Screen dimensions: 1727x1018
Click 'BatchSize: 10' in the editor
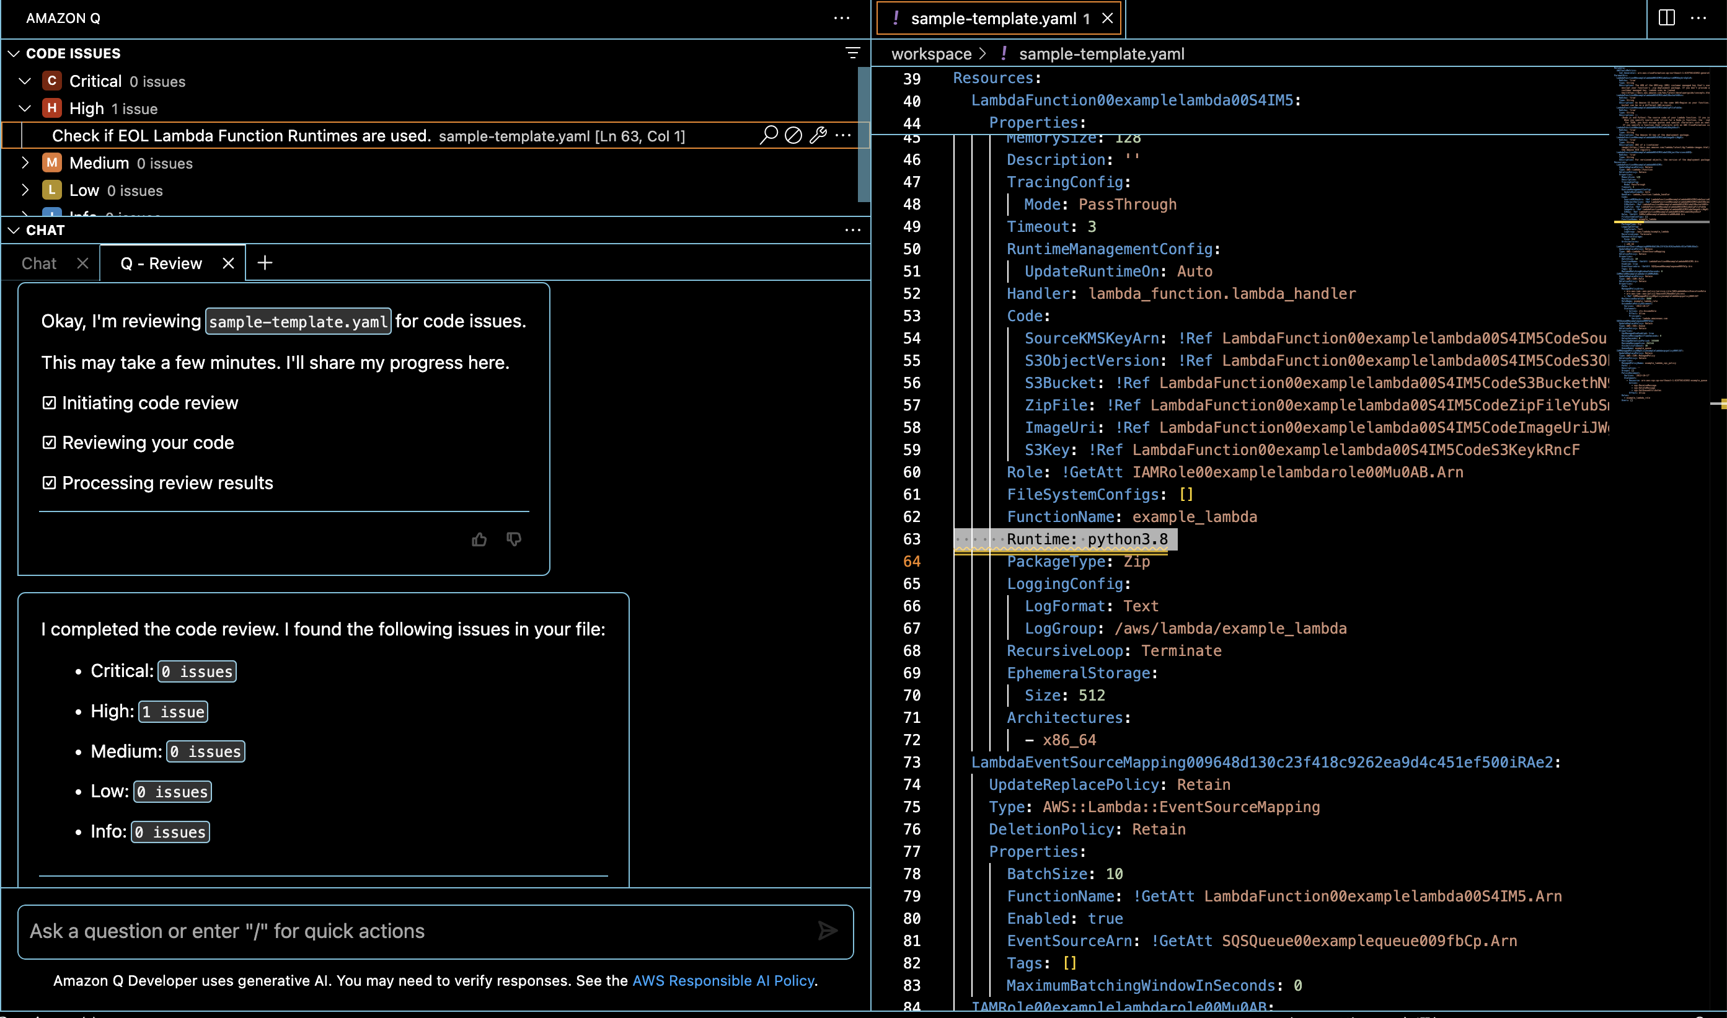1064,874
